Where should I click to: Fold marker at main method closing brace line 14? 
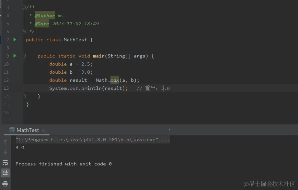click(x=24, y=96)
